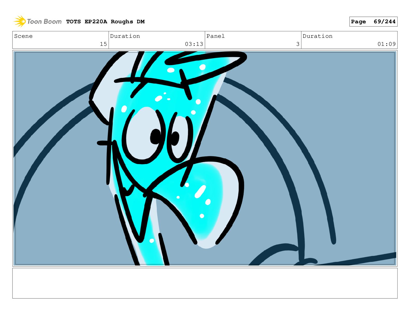Click the scene 'Duration' label beside Scene
410x317 pixels.
[x=125, y=36]
